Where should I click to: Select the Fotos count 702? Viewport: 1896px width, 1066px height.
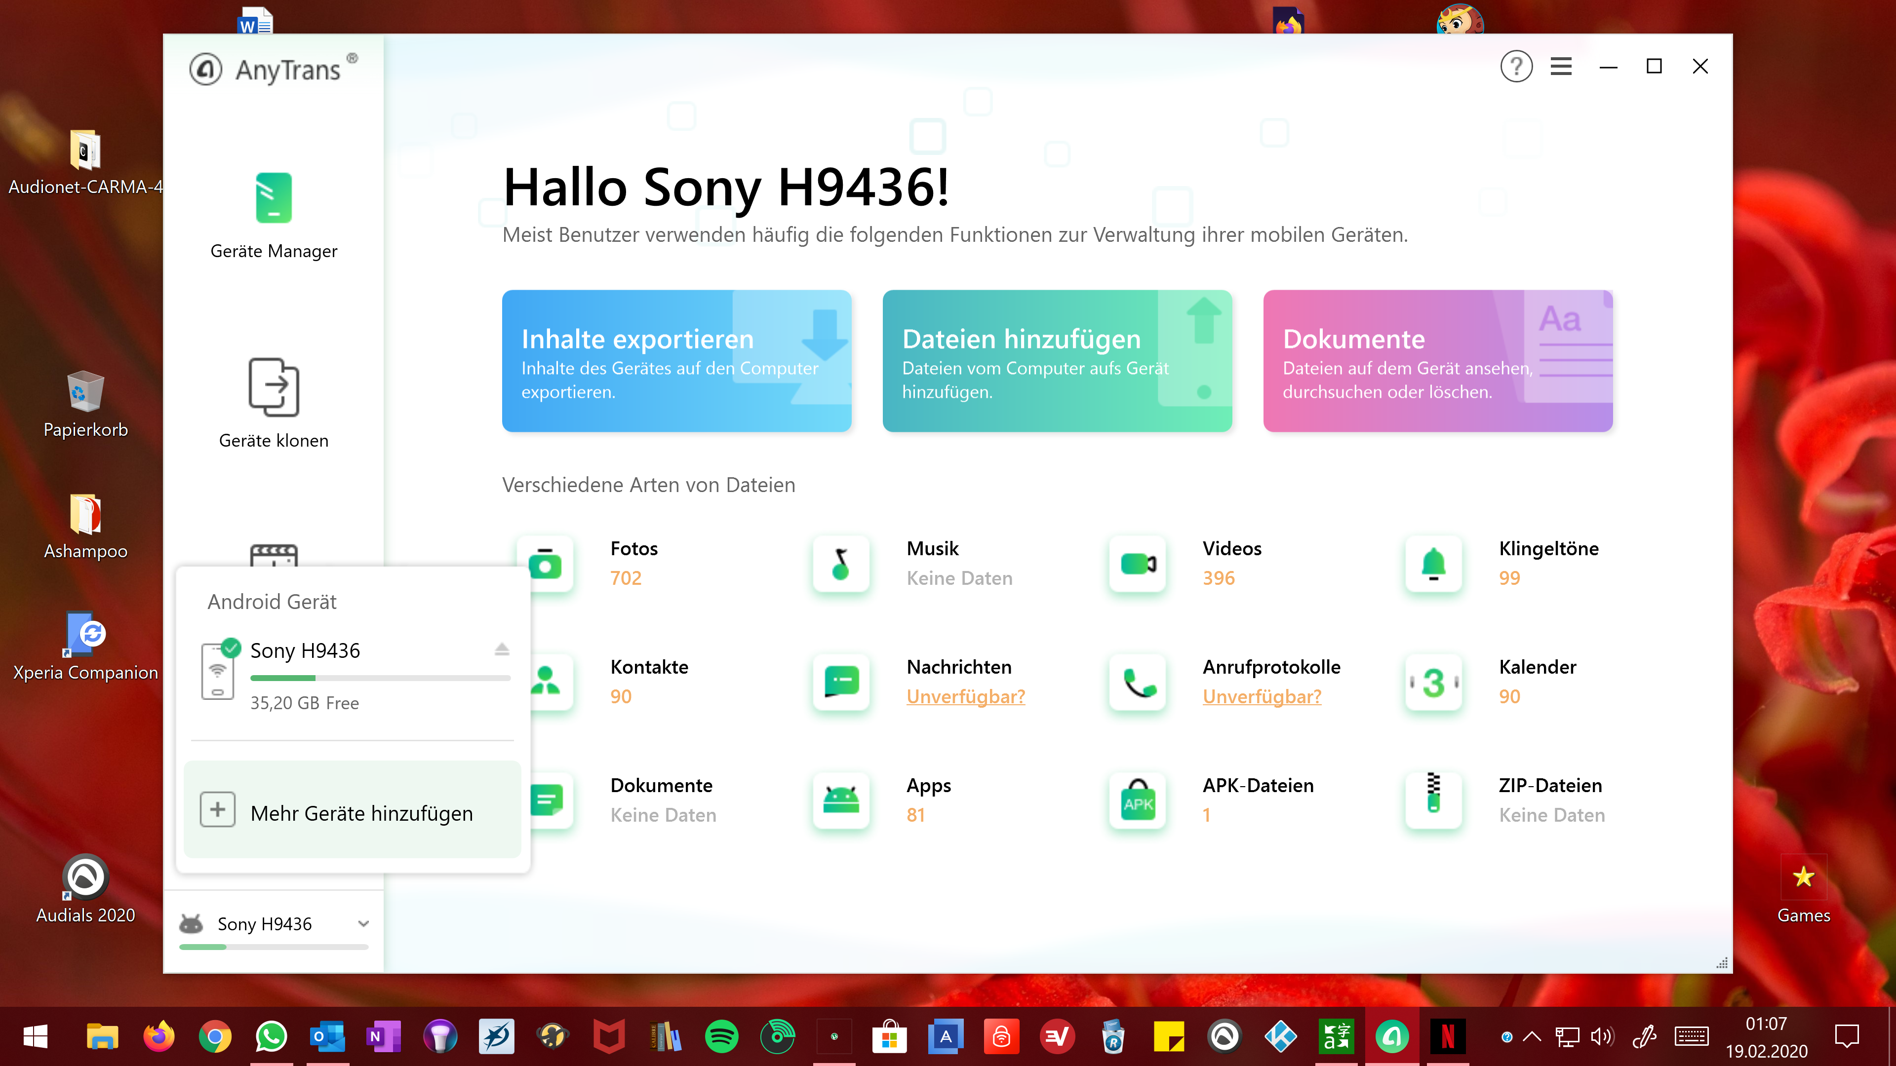[x=626, y=578]
